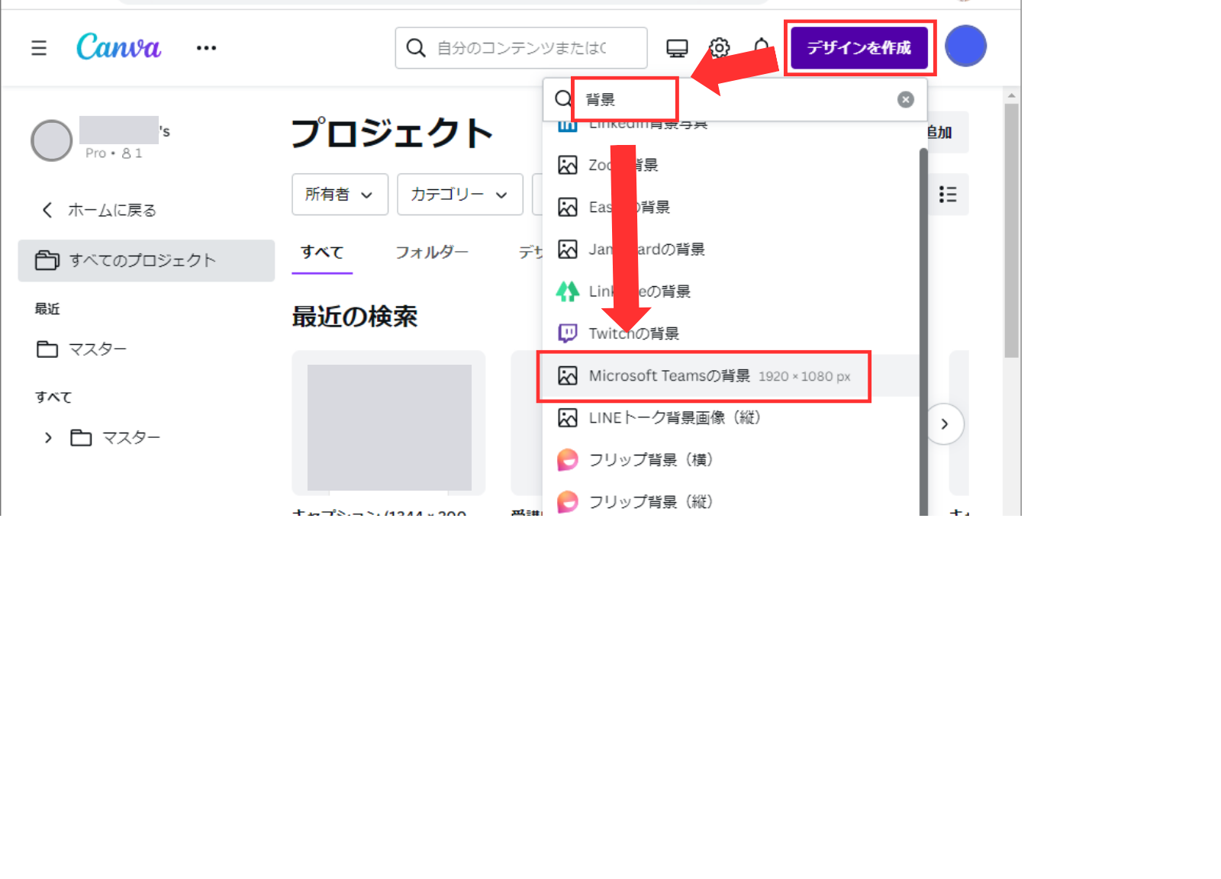Click the Canva logo
Image resolution: width=1221 pixels, height=879 pixels.
click(119, 47)
